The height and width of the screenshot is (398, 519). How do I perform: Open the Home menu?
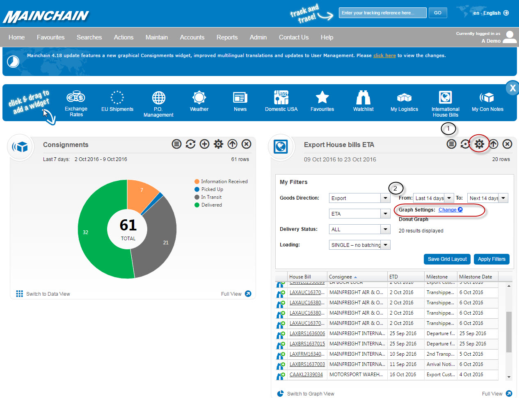(17, 37)
